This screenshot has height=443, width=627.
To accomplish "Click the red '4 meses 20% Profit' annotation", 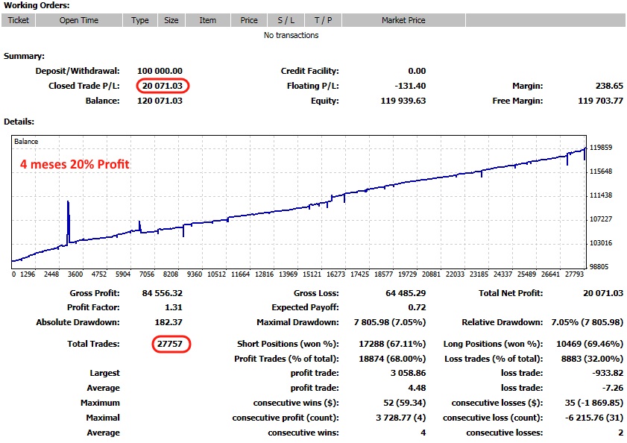I will (x=74, y=163).
